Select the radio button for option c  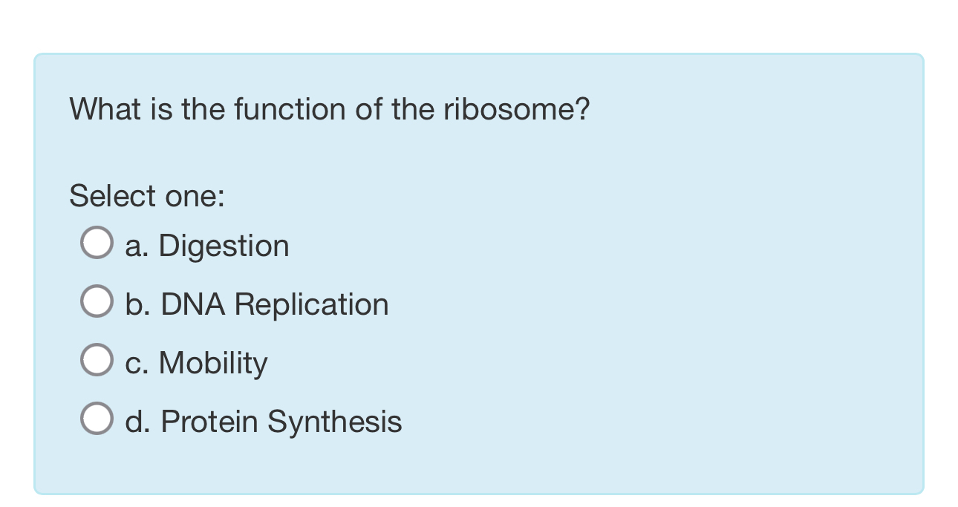(x=97, y=359)
